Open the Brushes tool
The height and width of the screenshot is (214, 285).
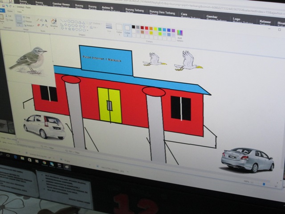[54, 23]
